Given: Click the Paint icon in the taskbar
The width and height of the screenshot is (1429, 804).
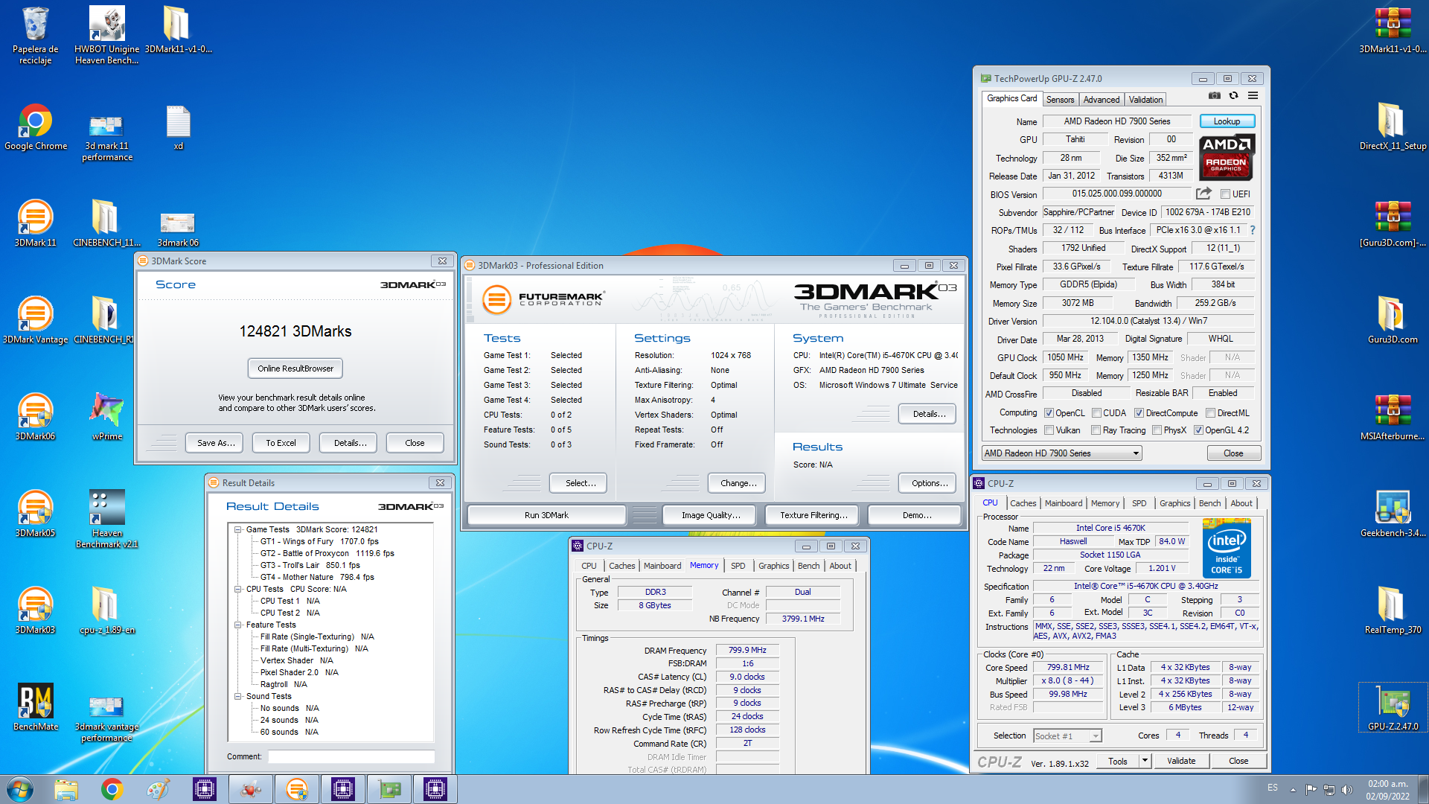Looking at the screenshot, I should 159,789.
